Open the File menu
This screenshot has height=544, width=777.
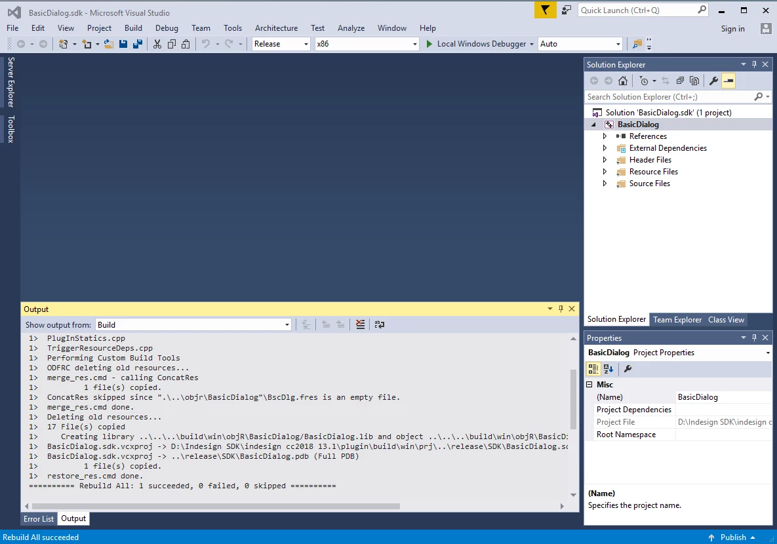click(x=12, y=28)
